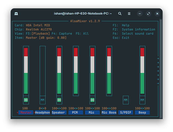Viewport: 173px width, 132px height.
Task: Open F1 Help
Action: [x=121, y=25]
